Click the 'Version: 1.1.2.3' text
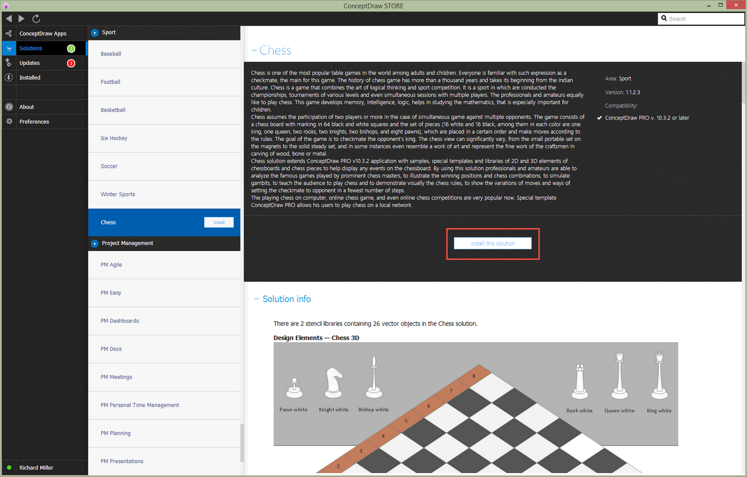This screenshot has width=747, height=477. tap(622, 93)
